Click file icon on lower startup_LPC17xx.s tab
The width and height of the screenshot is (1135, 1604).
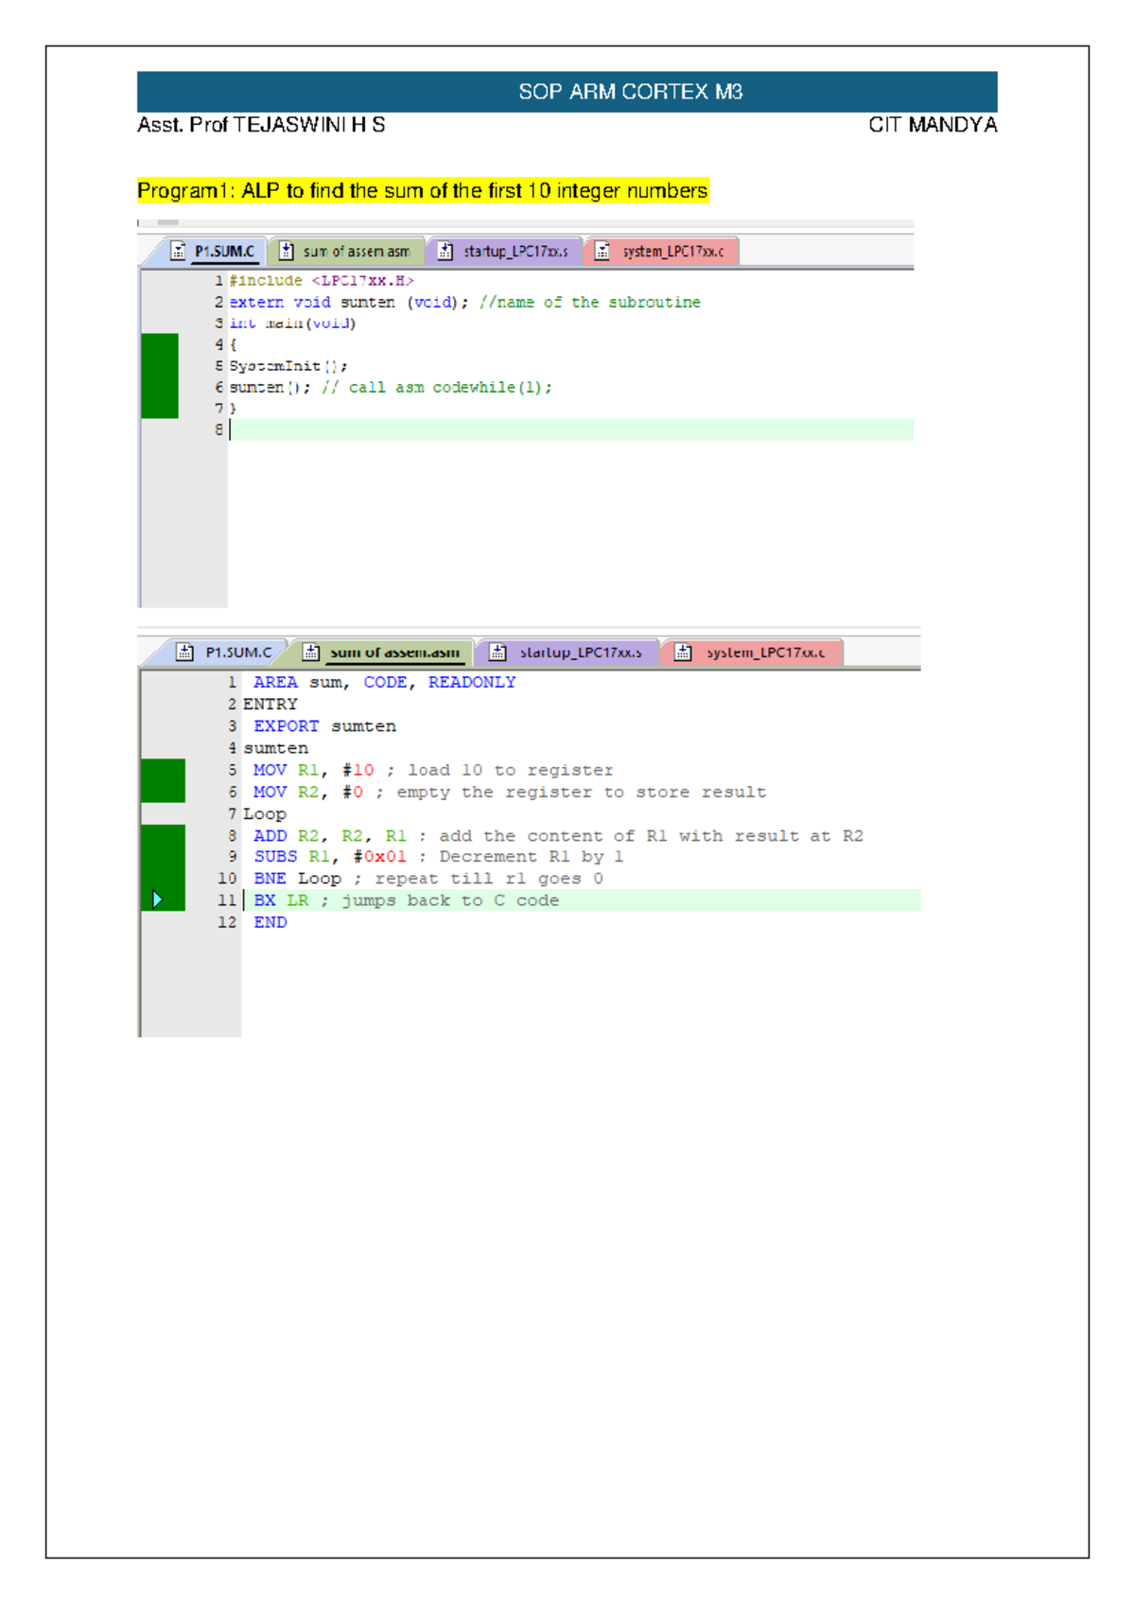click(x=498, y=653)
